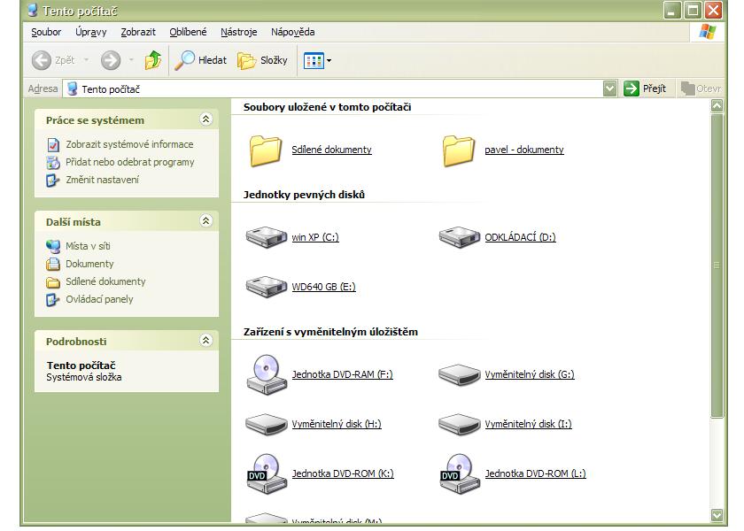The image size is (744, 531).
Task: Open the Hledat search tool
Action: [200, 60]
